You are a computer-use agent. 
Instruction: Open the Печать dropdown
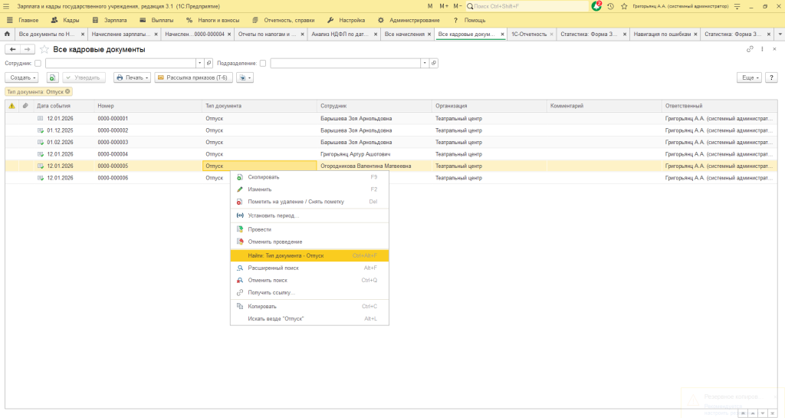(x=132, y=77)
